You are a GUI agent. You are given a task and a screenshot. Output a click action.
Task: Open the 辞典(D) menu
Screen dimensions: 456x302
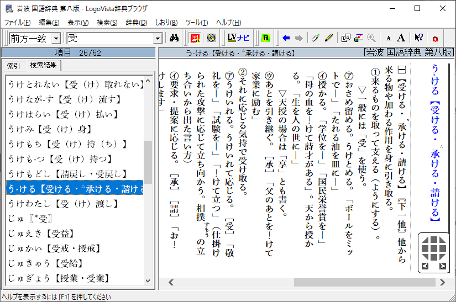click(137, 23)
